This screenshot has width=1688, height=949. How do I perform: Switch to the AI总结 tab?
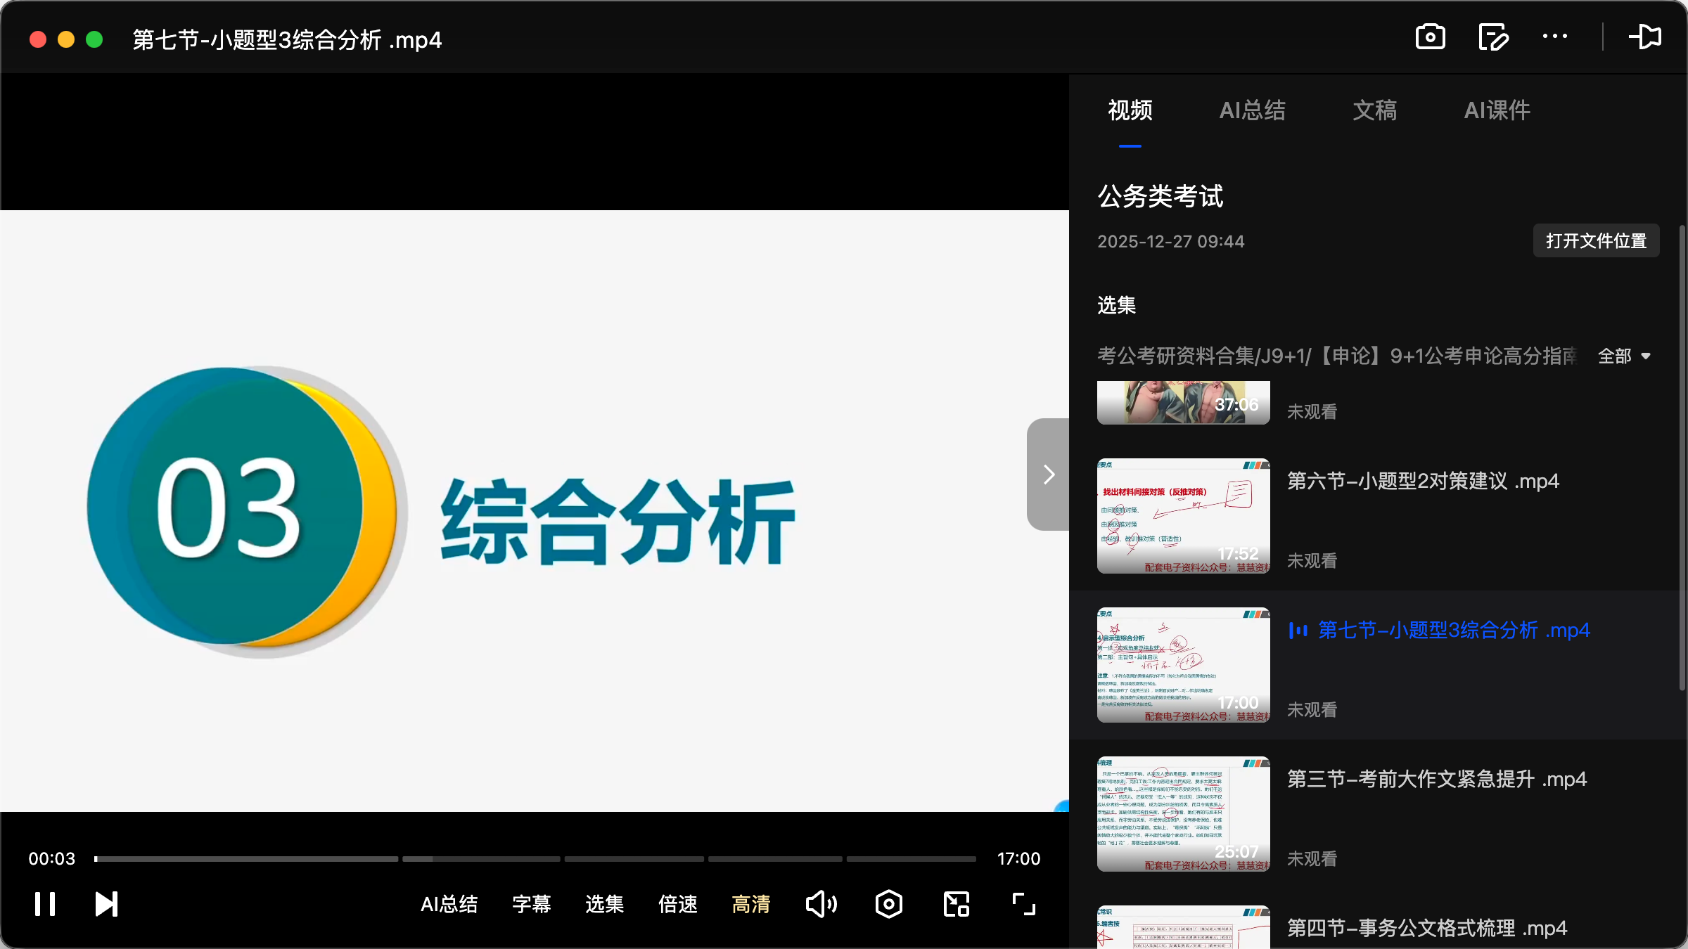click(x=1253, y=110)
